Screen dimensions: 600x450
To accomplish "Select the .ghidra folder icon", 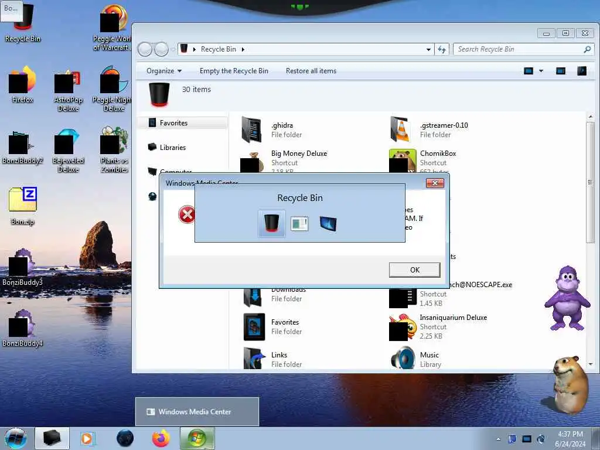I will [252, 129].
